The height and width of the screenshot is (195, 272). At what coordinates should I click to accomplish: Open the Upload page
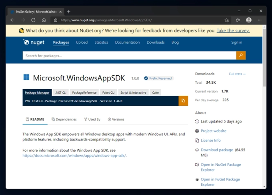click(82, 42)
